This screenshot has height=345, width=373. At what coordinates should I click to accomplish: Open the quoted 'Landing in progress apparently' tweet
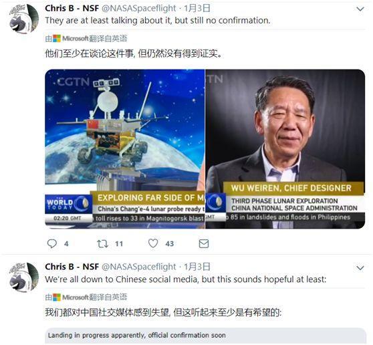tap(205, 336)
